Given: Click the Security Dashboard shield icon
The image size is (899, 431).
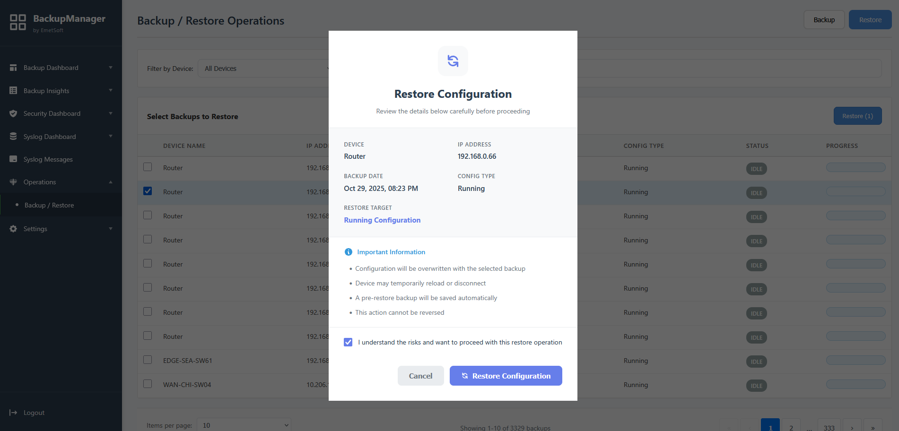Looking at the screenshot, I should [x=14, y=113].
